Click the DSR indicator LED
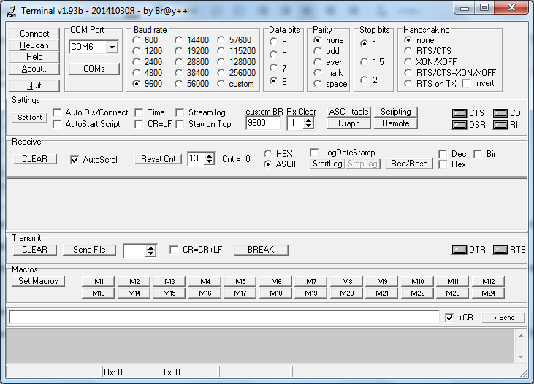Screen dimensions: 534x384 pos(459,125)
